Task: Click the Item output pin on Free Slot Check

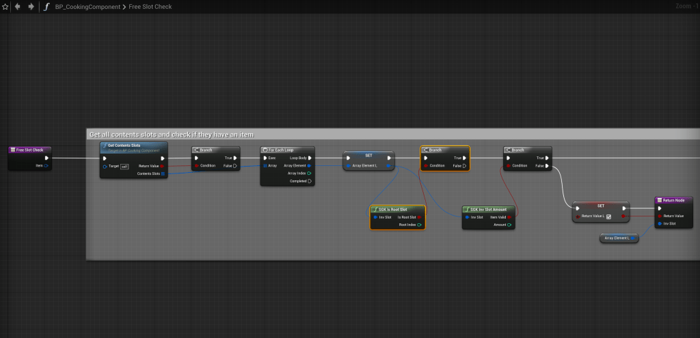Action: point(46,165)
